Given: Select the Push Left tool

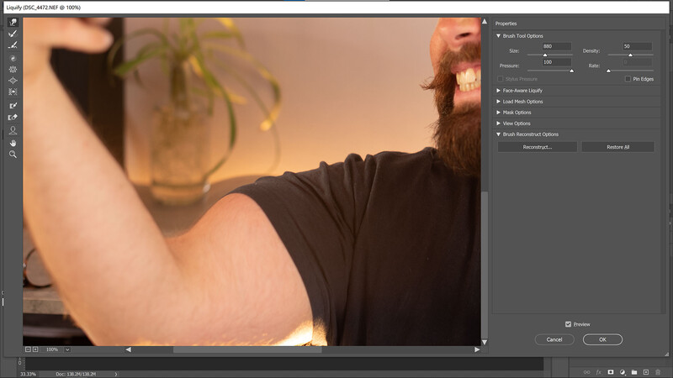Looking at the screenshot, I should point(13,92).
